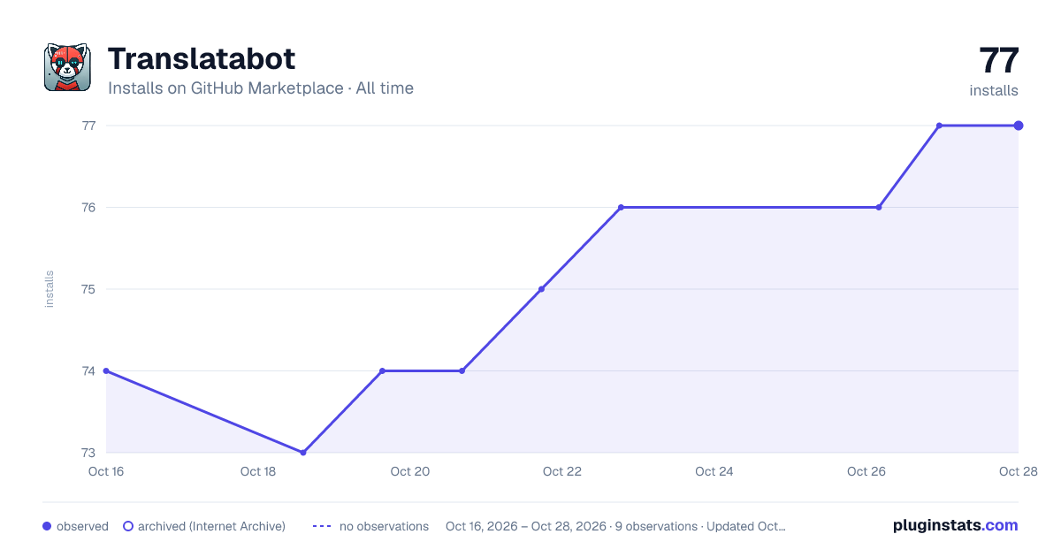
Task: Click the Translatabot title heading
Action: pos(202,58)
